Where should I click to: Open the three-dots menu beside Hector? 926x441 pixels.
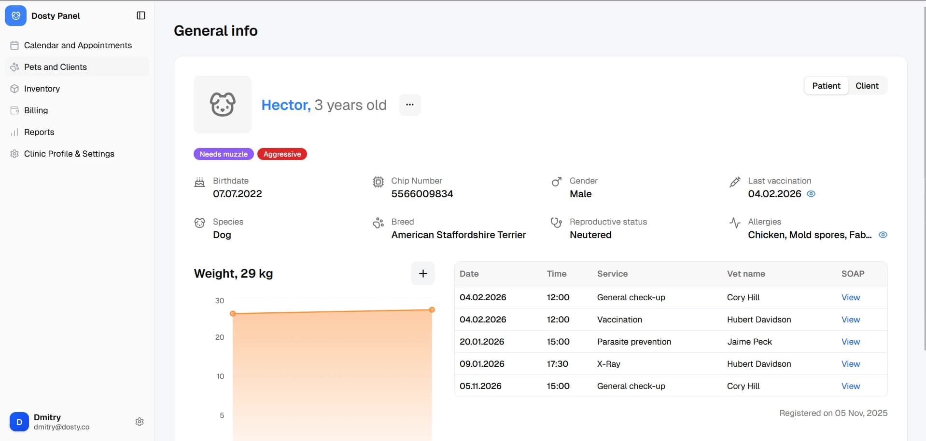pos(409,105)
